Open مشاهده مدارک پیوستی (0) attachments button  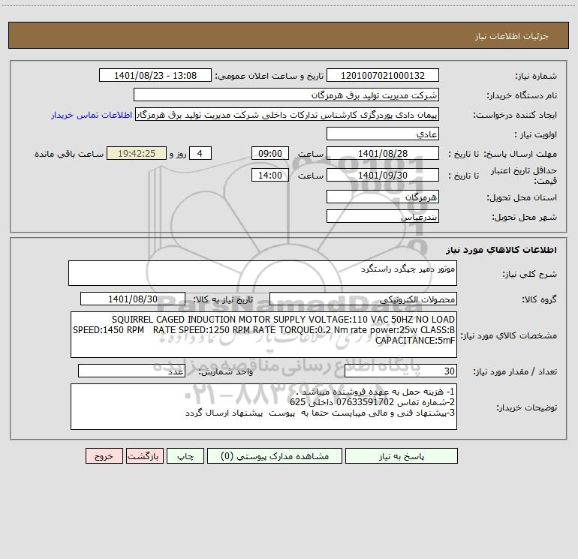275,456
